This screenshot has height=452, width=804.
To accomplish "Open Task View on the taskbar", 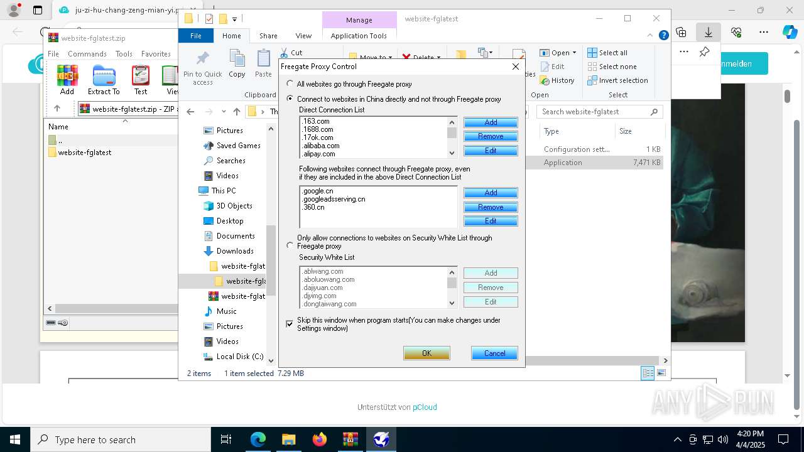I will [227, 439].
